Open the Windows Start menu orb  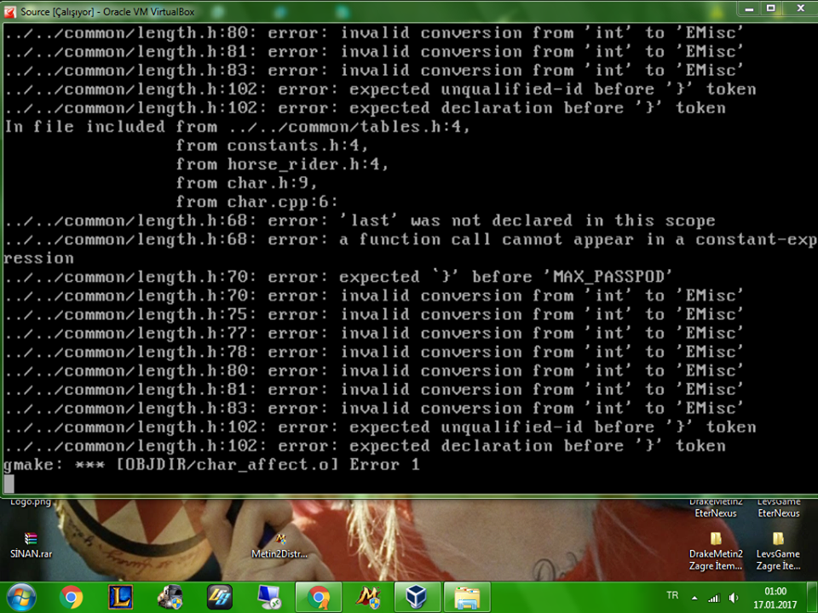[x=20, y=598]
